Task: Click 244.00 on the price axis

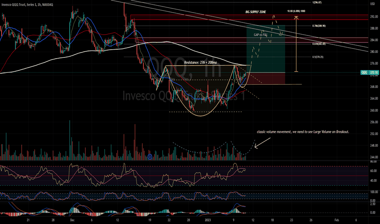Action: point(374,157)
